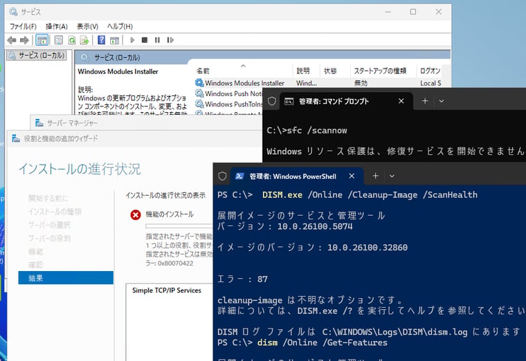
Task: Click the shield icon in Command Prompt terminal
Action: pyautogui.click(x=272, y=101)
